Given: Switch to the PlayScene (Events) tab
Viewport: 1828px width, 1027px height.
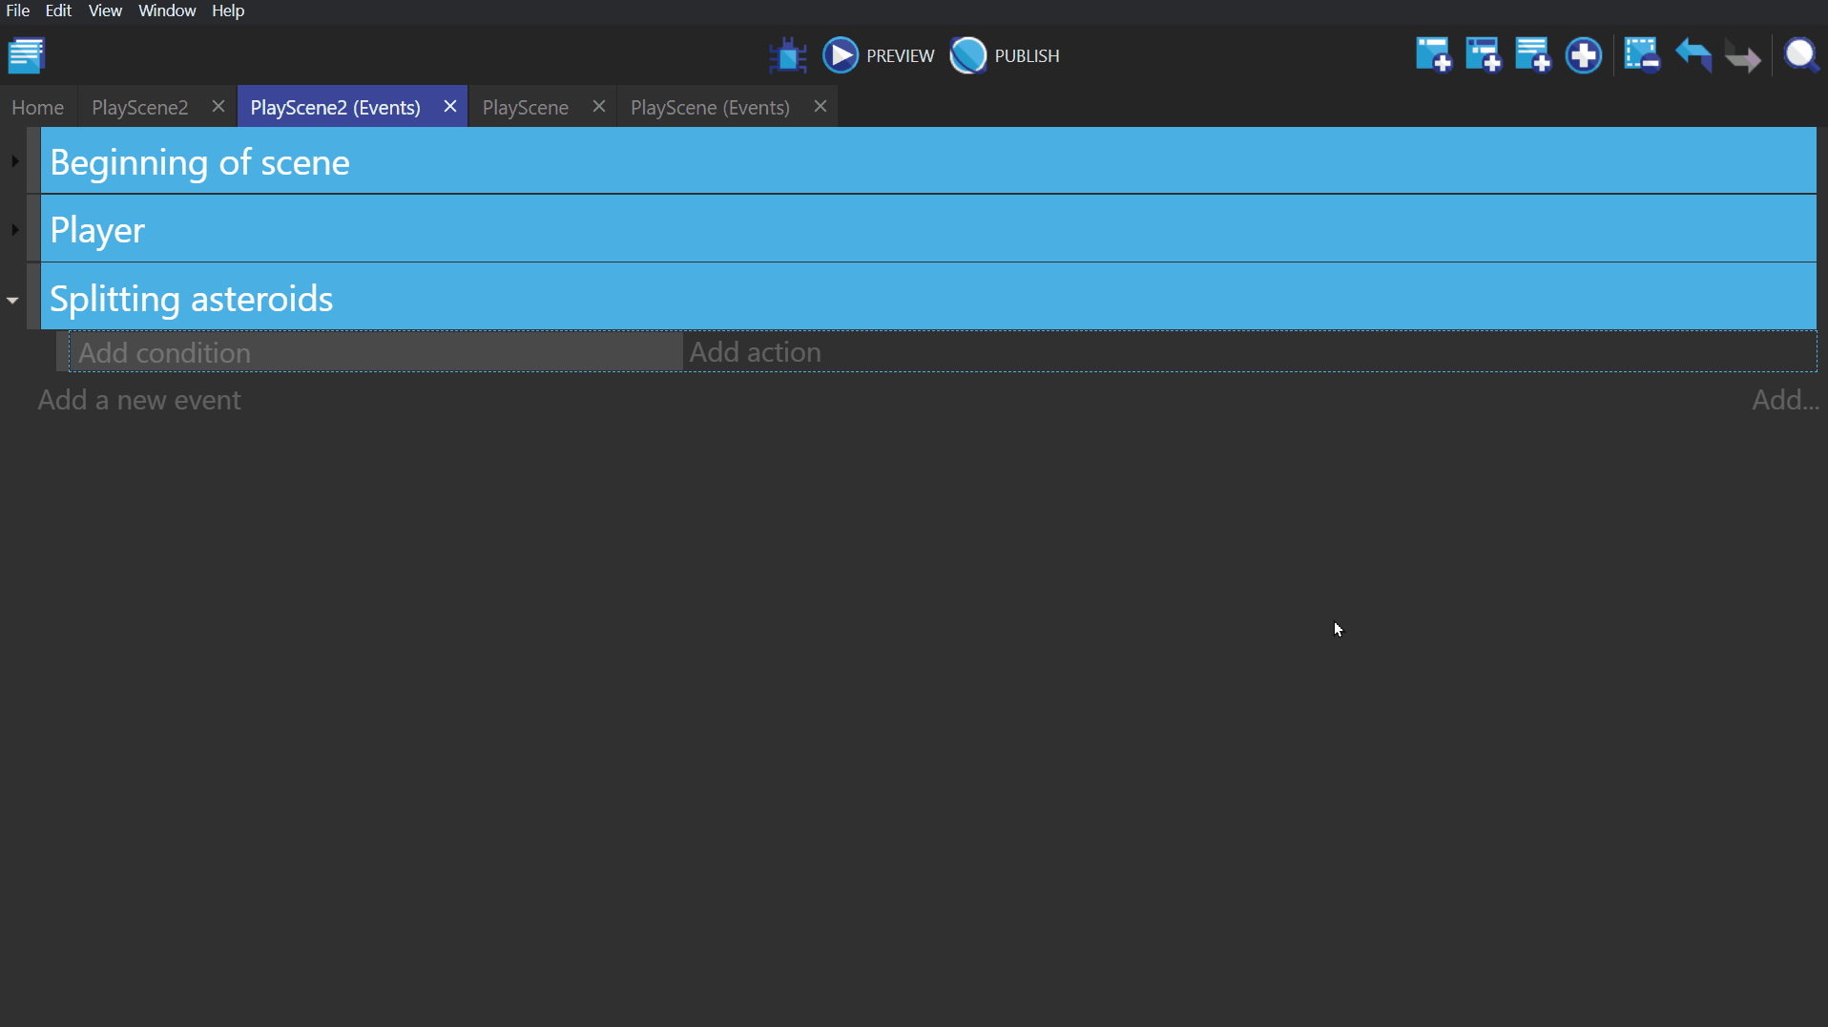Looking at the screenshot, I should coord(710,107).
